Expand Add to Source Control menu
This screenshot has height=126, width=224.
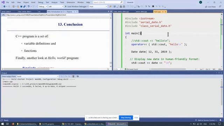point(206,120)
